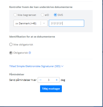Click the DK country code badge
The image size is (103, 107).
pos(17,24)
